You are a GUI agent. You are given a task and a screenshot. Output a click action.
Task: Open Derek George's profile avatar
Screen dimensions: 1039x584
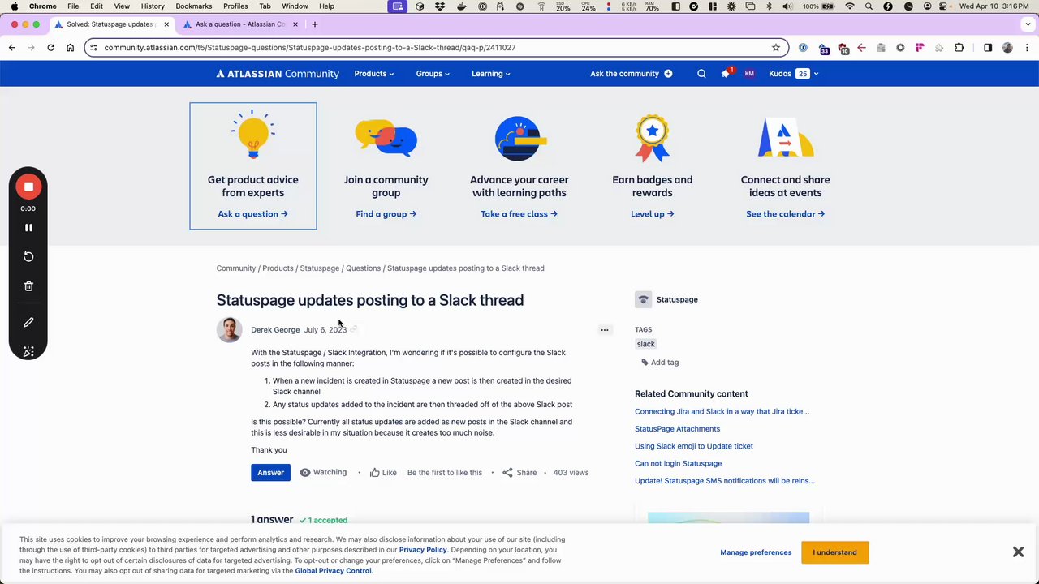230,329
